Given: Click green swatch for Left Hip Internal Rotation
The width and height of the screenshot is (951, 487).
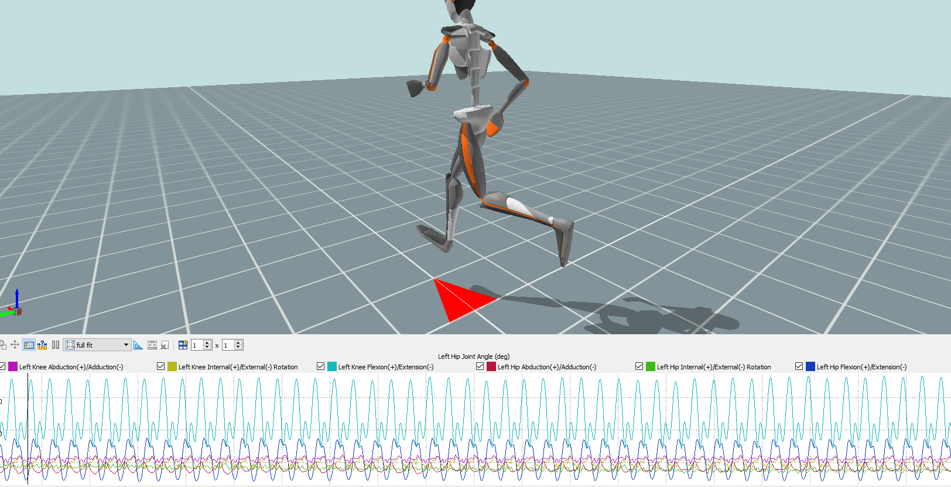Looking at the screenshot, I should pyautogui.click(x=651, y=366).
